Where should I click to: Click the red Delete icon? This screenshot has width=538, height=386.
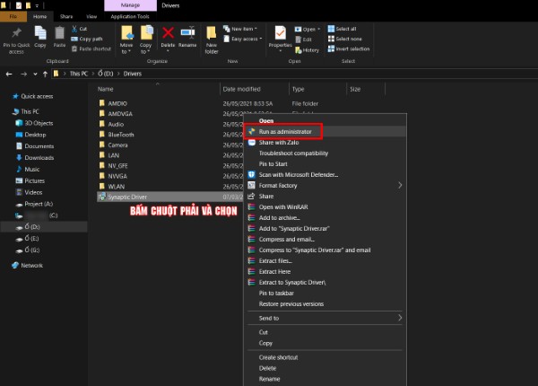(166, 33)
